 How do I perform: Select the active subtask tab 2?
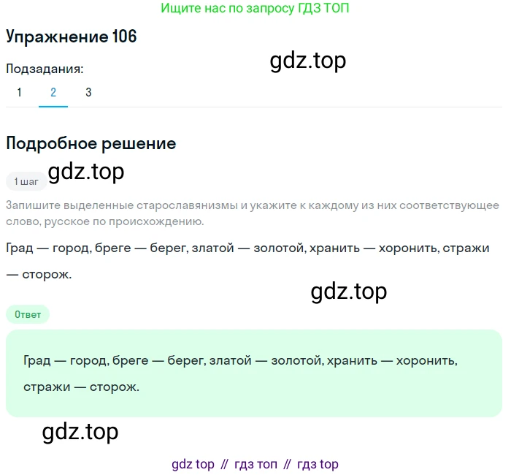point(53,93)
